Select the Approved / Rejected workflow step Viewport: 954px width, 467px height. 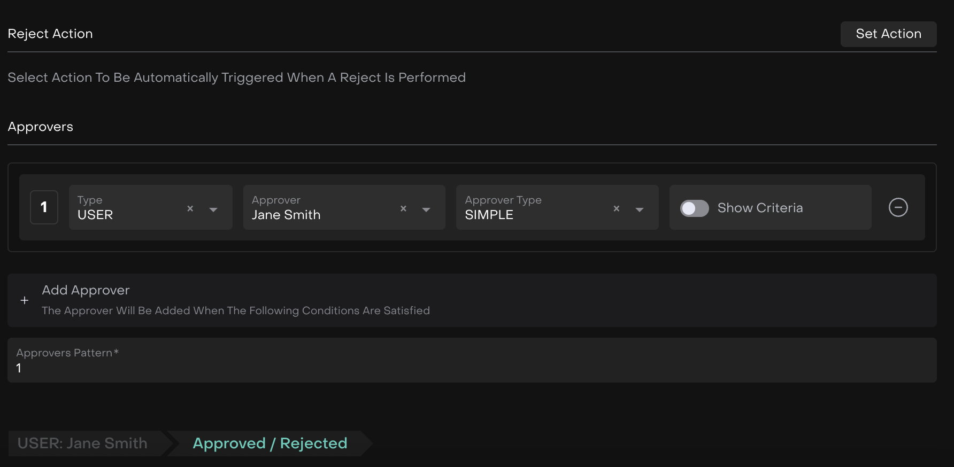pyautogui.click(x=270, y=443)
